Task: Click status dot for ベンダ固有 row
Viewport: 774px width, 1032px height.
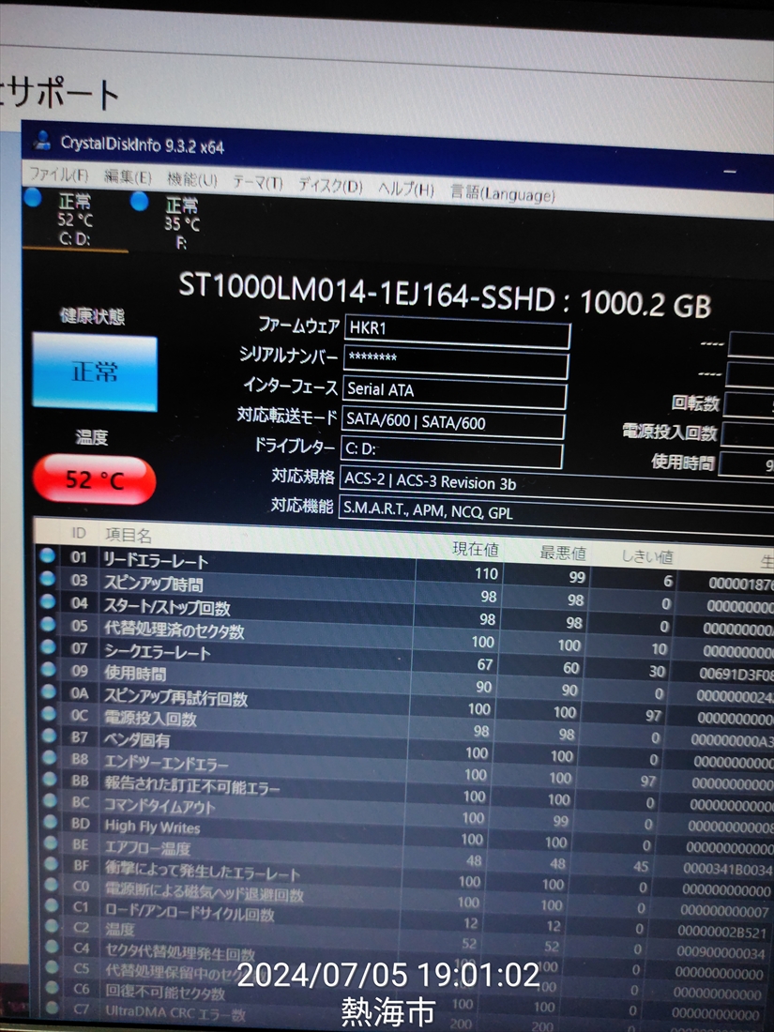Action: click(x=49, y=736)
